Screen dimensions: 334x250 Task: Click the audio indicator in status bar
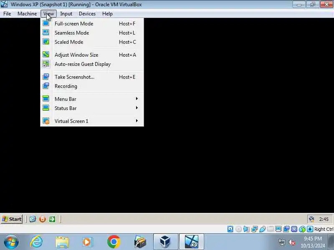(246, 229)
